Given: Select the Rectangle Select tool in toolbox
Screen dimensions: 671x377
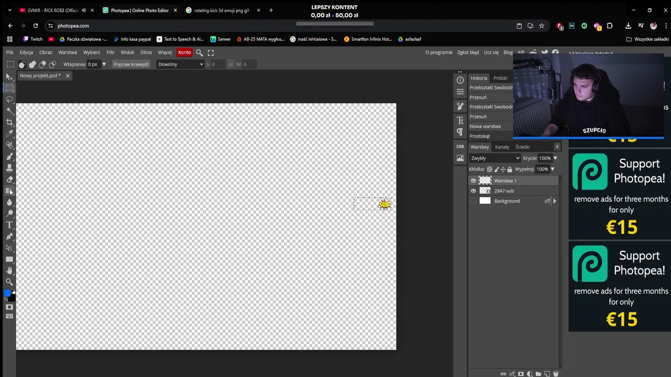Looking at the screenshot, I should point(9,88).
